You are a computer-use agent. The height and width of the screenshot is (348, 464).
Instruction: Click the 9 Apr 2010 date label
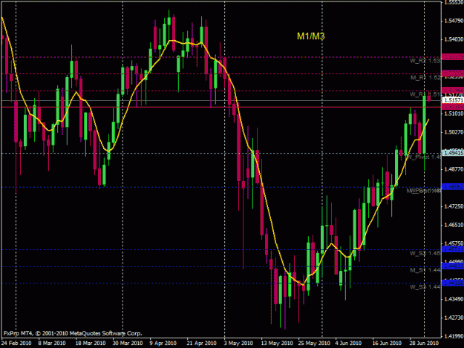click(163, 344)
